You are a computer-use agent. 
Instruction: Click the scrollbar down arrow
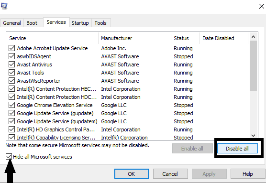coord(253,136)
